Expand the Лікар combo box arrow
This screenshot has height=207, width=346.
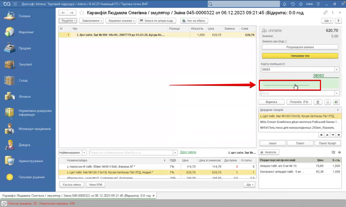pyautogui.click(x=337, y=93)
